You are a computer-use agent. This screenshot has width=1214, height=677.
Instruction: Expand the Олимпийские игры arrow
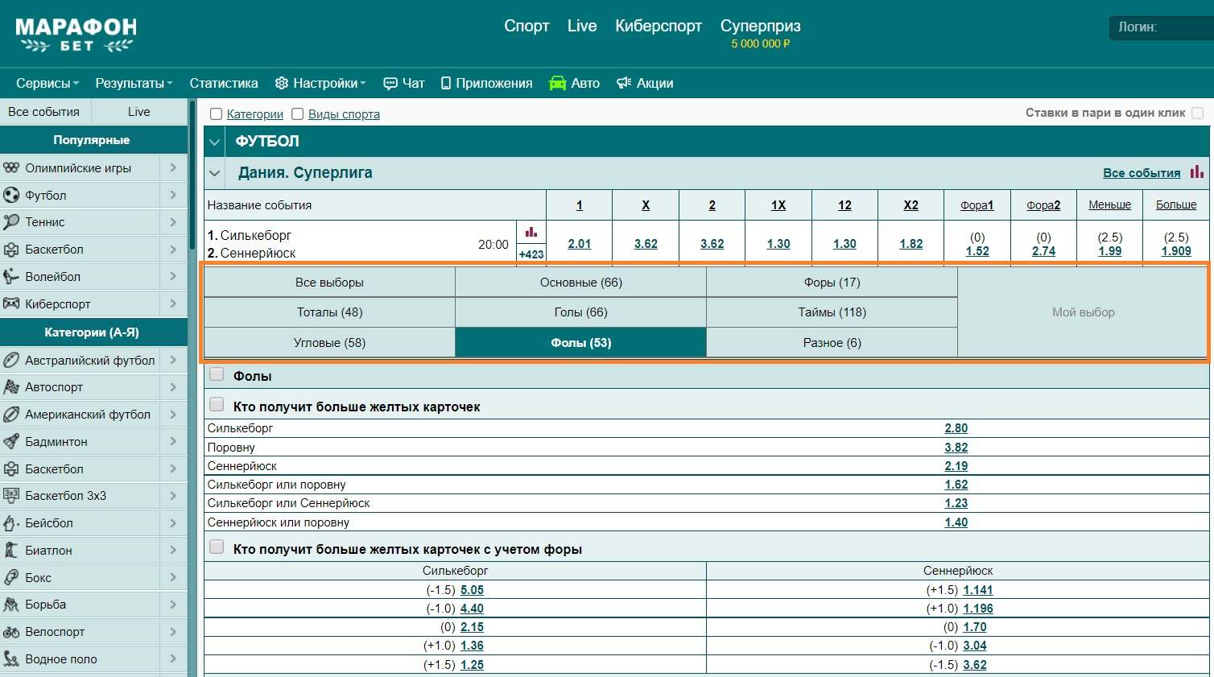click(173, 168)
